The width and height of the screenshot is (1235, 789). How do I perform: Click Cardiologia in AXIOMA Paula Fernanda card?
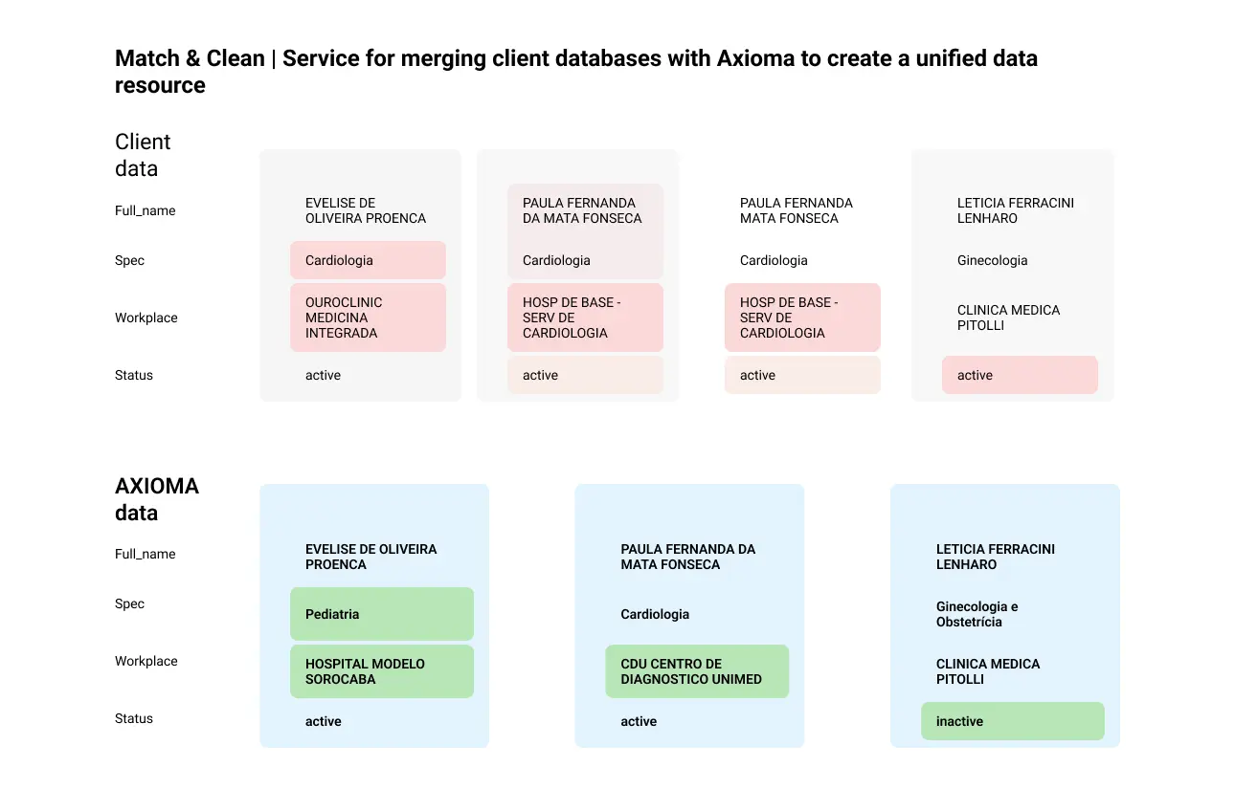point(655,614)
